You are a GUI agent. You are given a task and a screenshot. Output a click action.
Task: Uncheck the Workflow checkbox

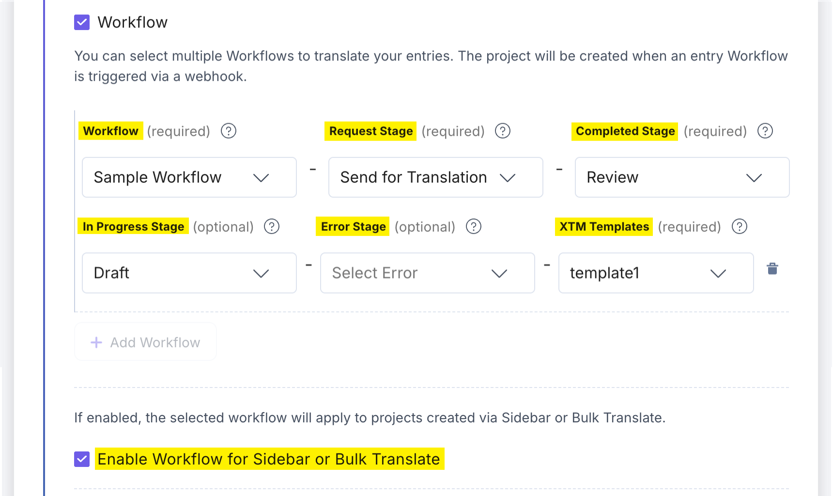[82, 22]
